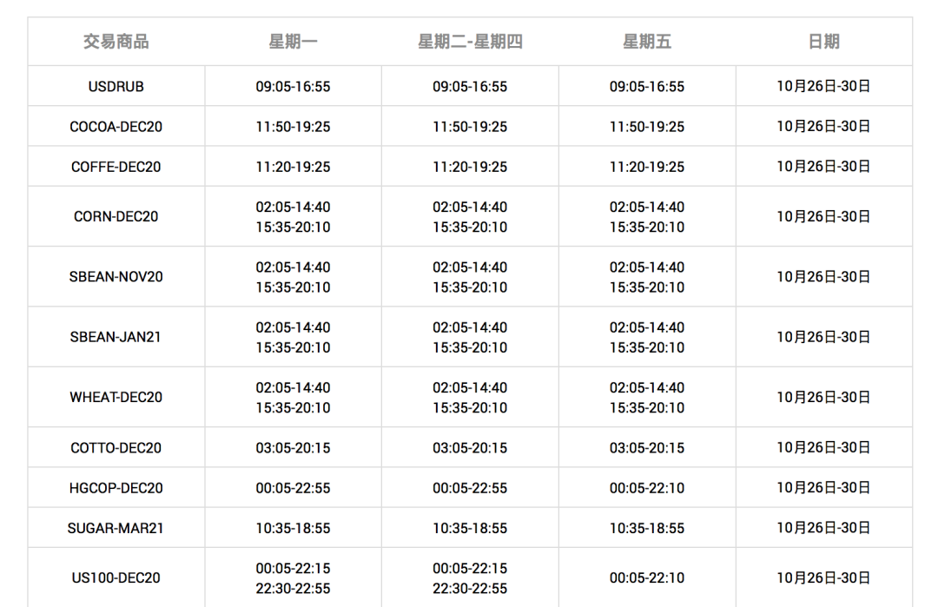Select the US100-DEC20 product name
The width and height of the screenshot is (938, 607).
(x=116, y=578)
